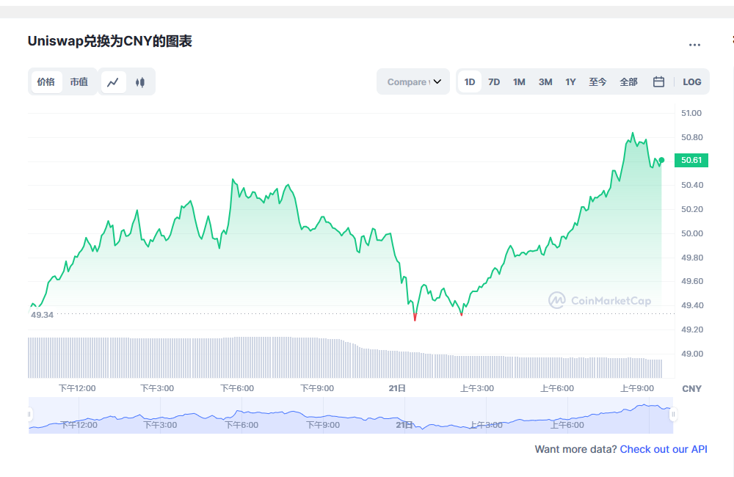Select the 3M time range
Viewport: 734px width, 477px height.
click(x=545, y=82)
